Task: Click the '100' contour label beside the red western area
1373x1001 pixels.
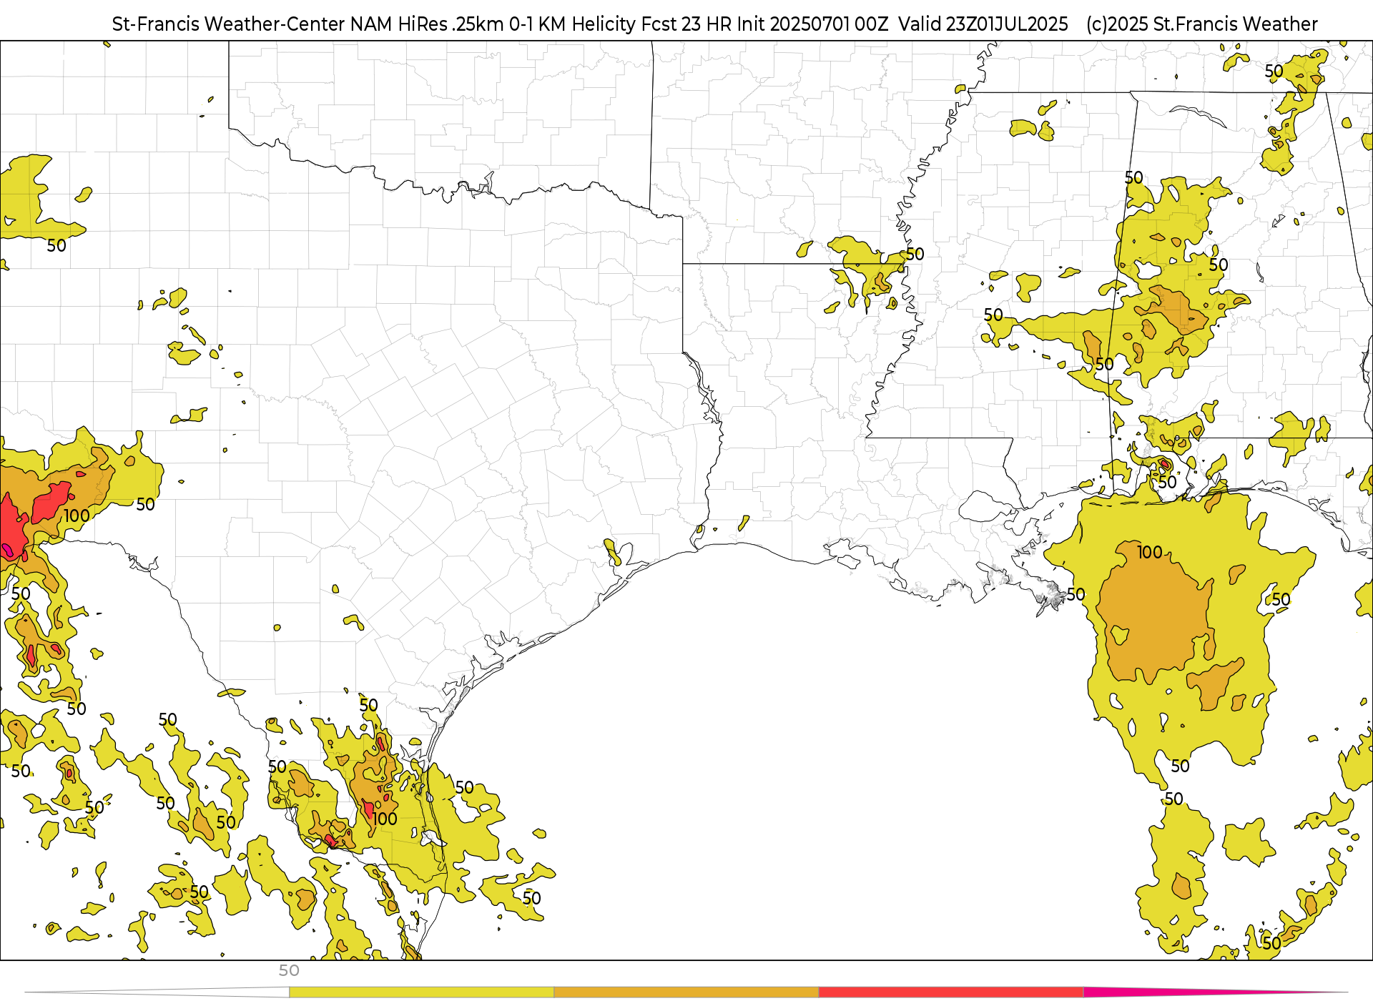Action: [77, 516]
